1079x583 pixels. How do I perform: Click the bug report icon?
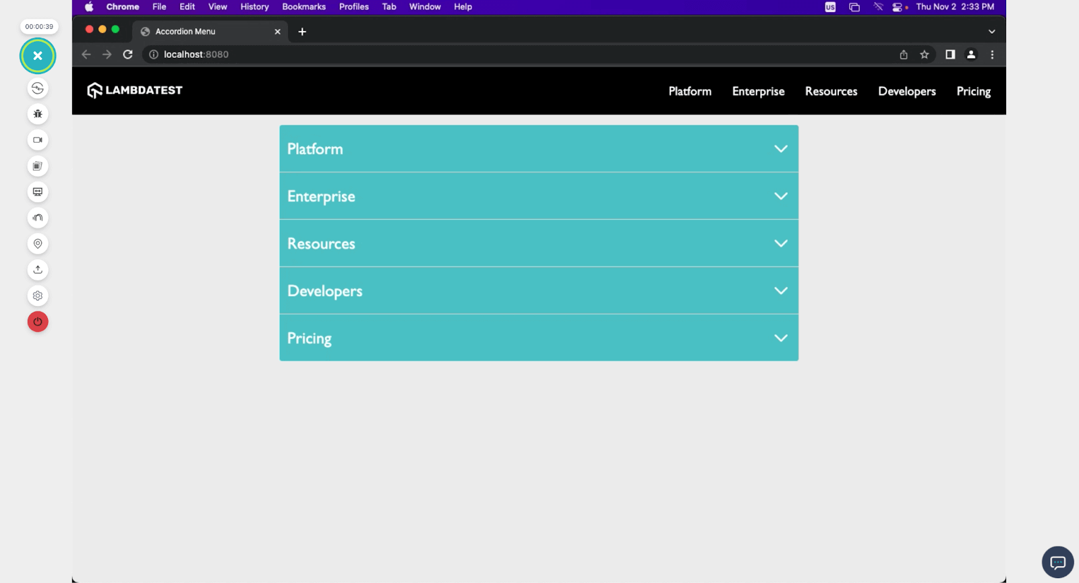38,114
